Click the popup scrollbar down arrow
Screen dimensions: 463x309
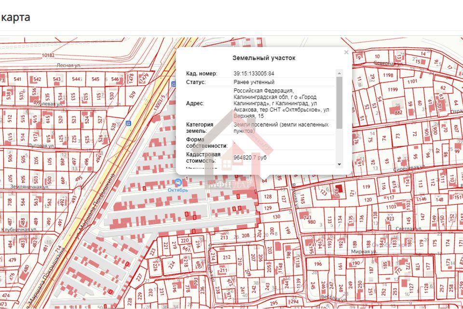(x=339, y=164)
